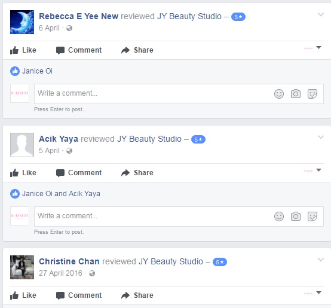The width and height of the screenshot is (331, 308).
Task: Open identity selector dropdown on Rebecca's review
Action: click(312, 48)
